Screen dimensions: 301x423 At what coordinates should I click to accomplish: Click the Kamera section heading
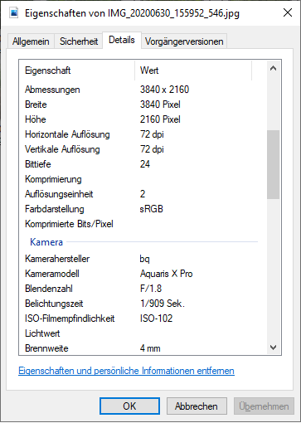46,242
